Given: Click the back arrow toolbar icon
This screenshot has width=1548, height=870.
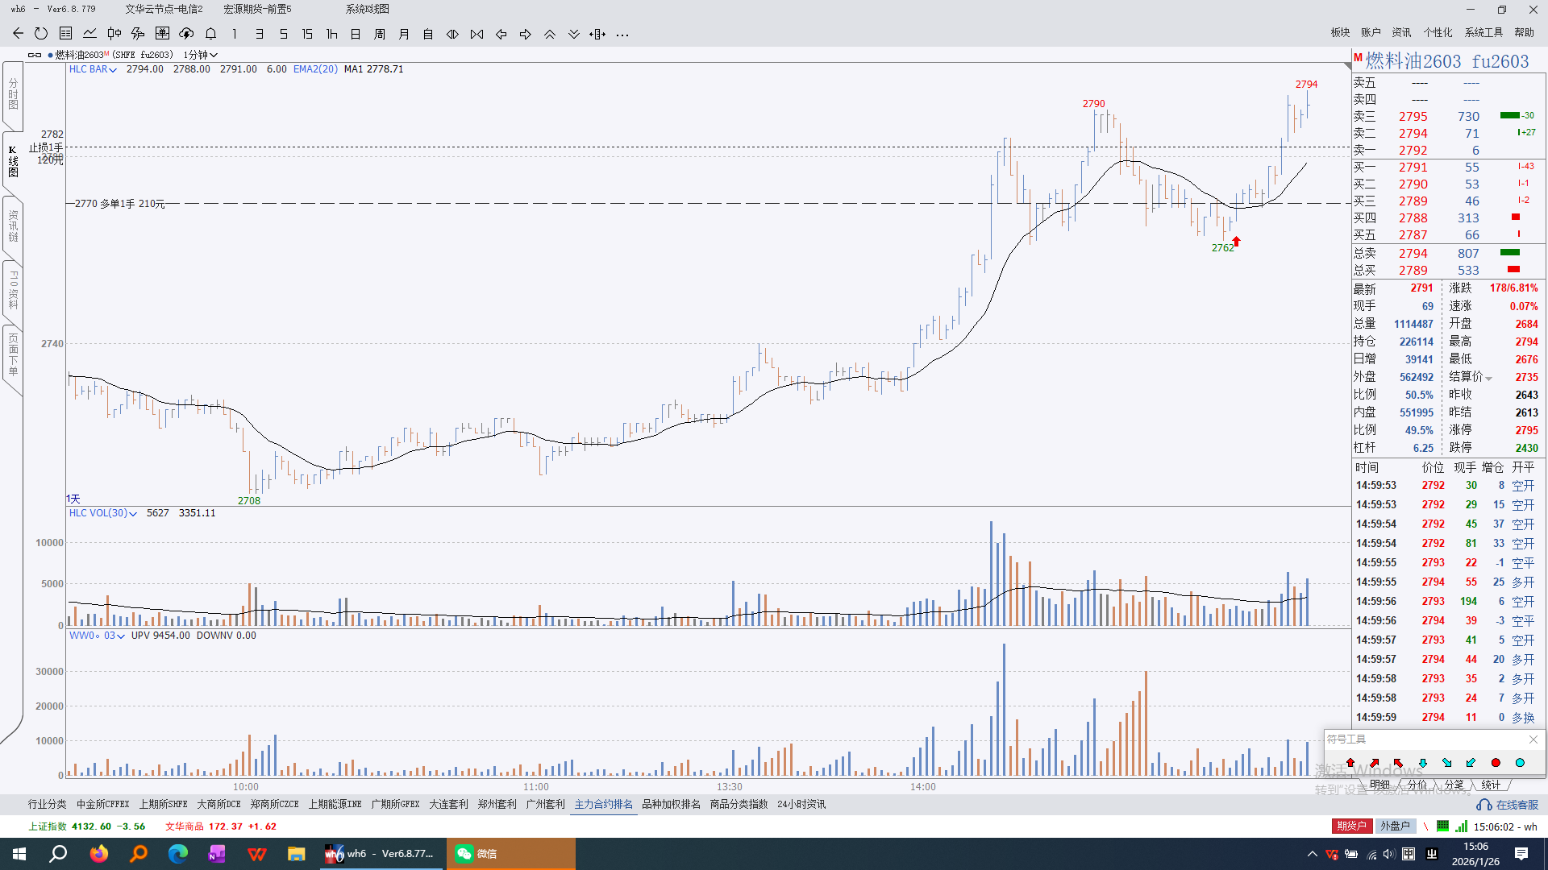Looking at the screenshot, I should (18, 34).
